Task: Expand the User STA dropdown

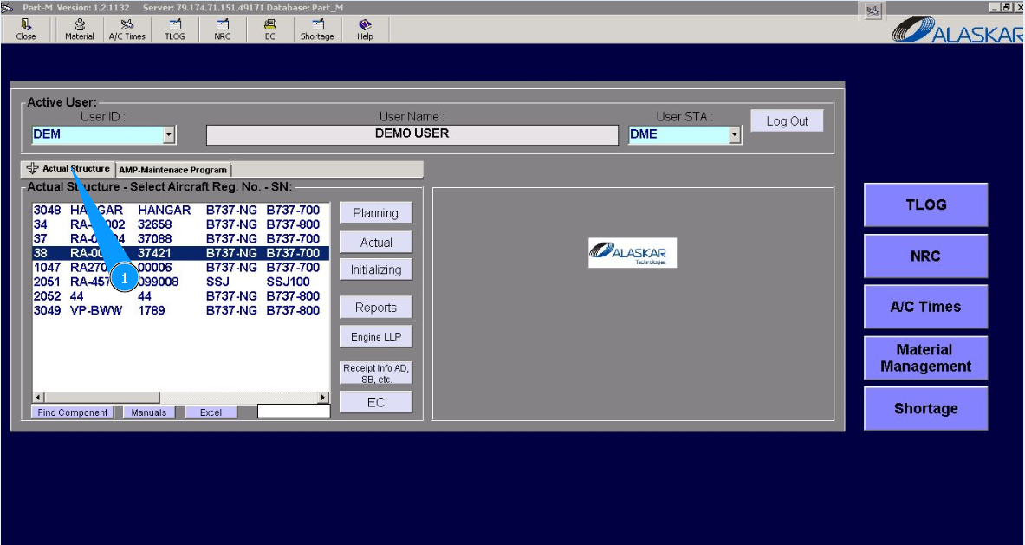Action: [735, 135]
